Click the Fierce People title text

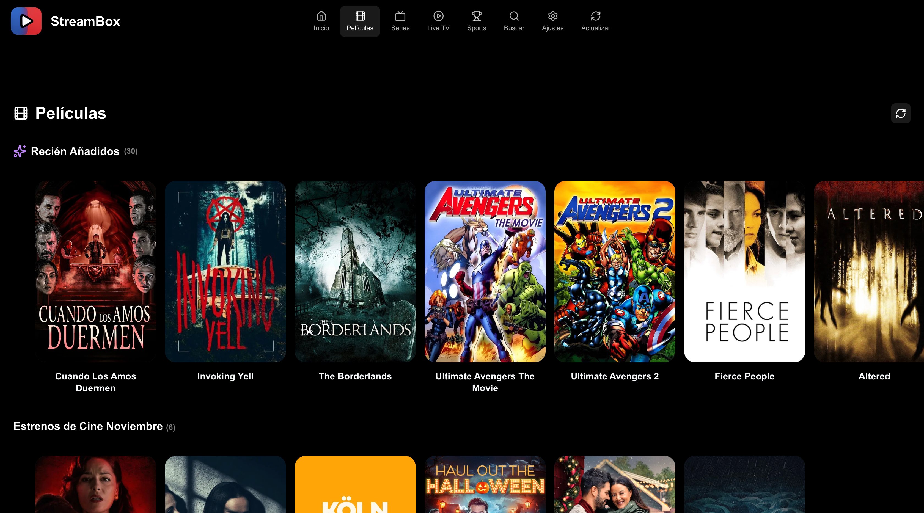click(x=744, y=376)
